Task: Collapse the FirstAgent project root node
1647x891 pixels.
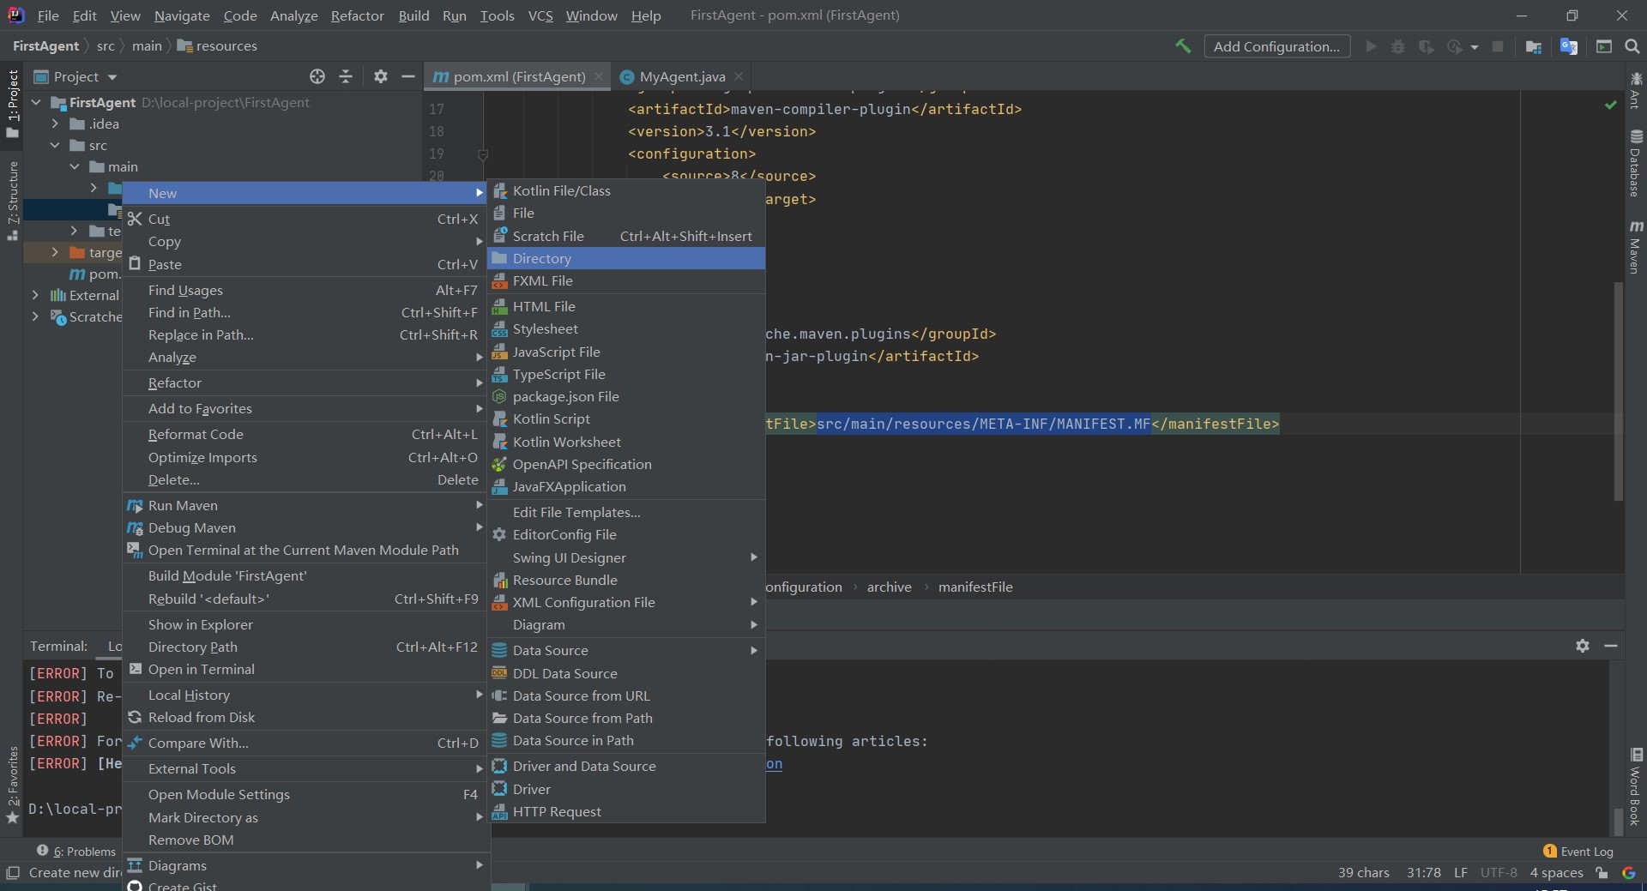Action: (36, 102)
